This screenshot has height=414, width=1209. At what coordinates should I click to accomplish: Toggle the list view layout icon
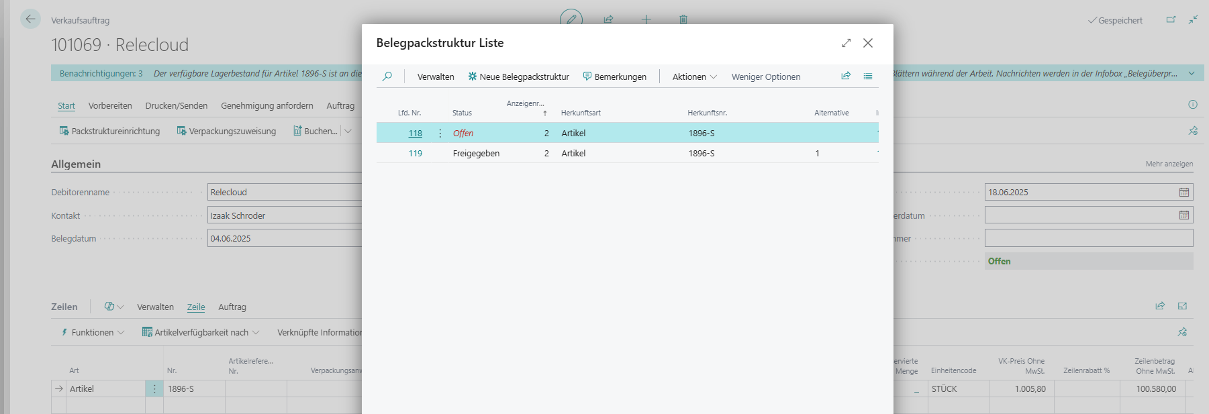(868, 76)
